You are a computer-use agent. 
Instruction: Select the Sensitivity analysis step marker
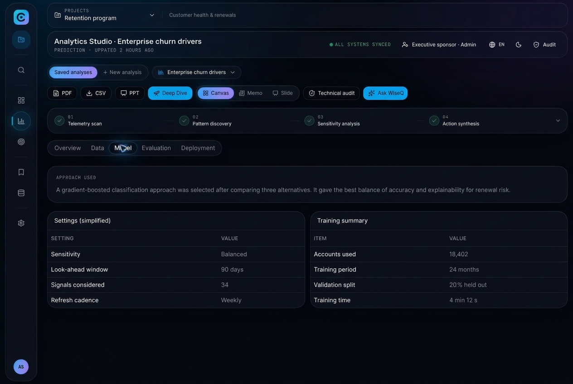pyautogui.click(x=309, y=120)
